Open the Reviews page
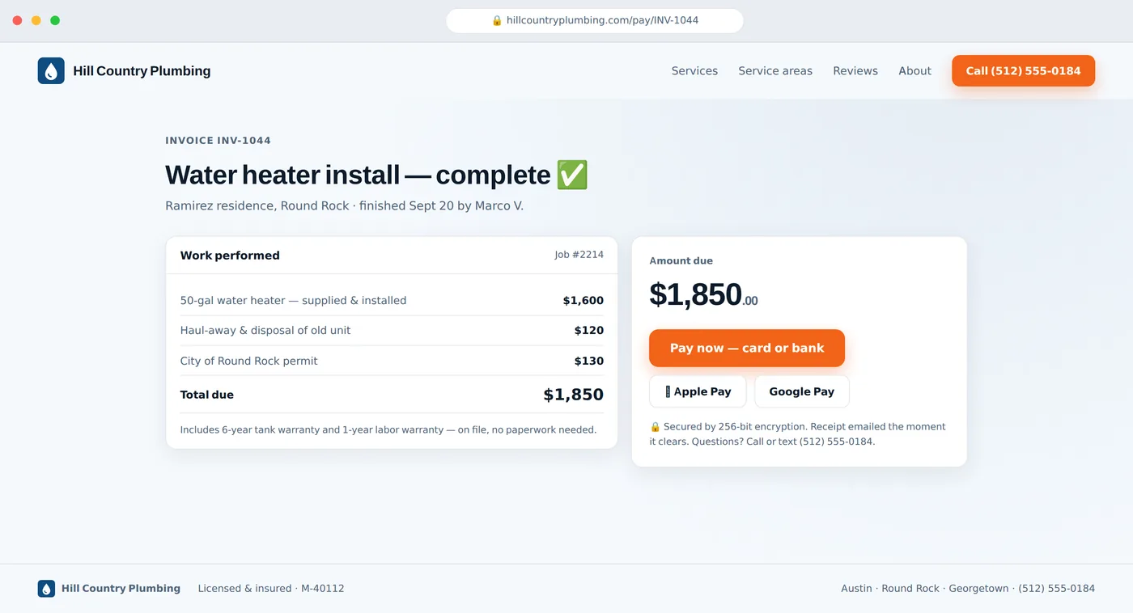This screenshot has width=1133, height=613. [855, 71]
